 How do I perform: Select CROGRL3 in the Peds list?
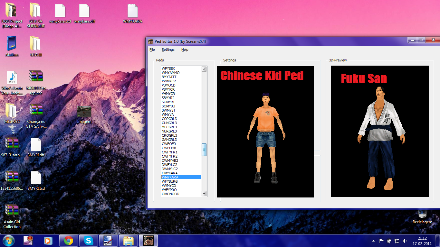click(181, 135)
